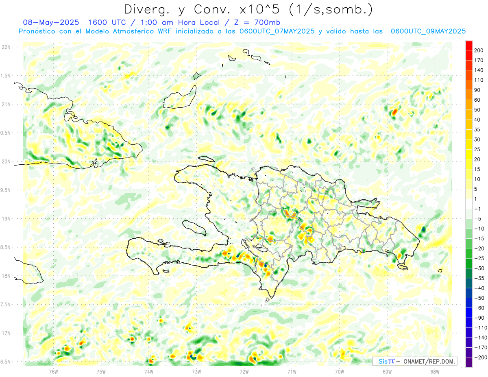
Task: Click the '22N' latitude label
Action: point(6,47)
